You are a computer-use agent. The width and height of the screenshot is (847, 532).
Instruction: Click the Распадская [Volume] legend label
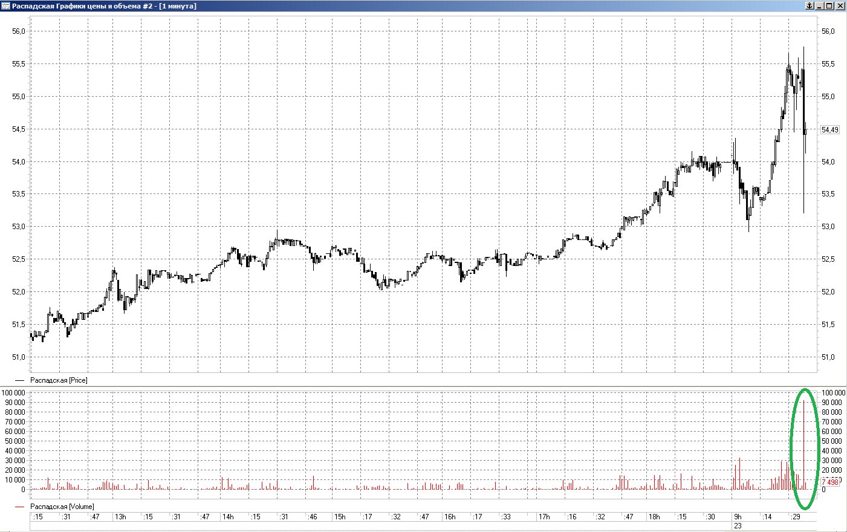point(62,507)
